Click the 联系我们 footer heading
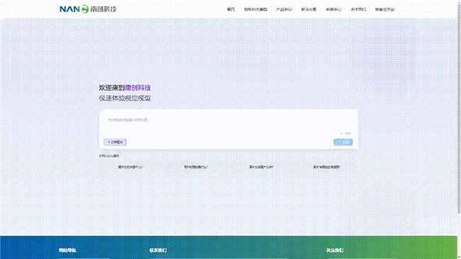This screenshot has height=259, width=461. click(158, 250)
